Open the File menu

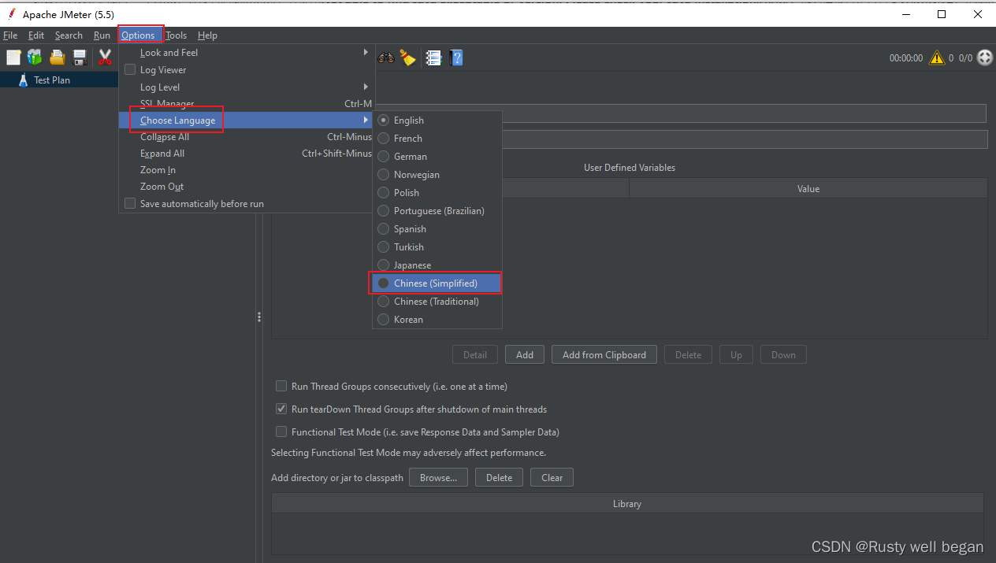tap(10, 35)
